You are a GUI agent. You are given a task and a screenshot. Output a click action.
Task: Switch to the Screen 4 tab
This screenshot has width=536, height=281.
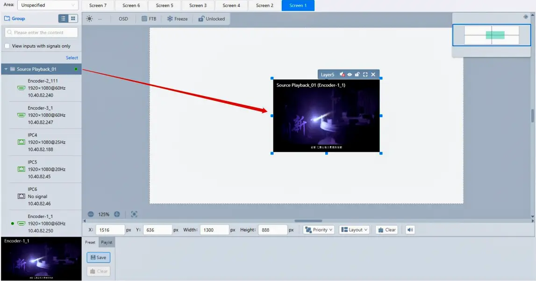231,6
